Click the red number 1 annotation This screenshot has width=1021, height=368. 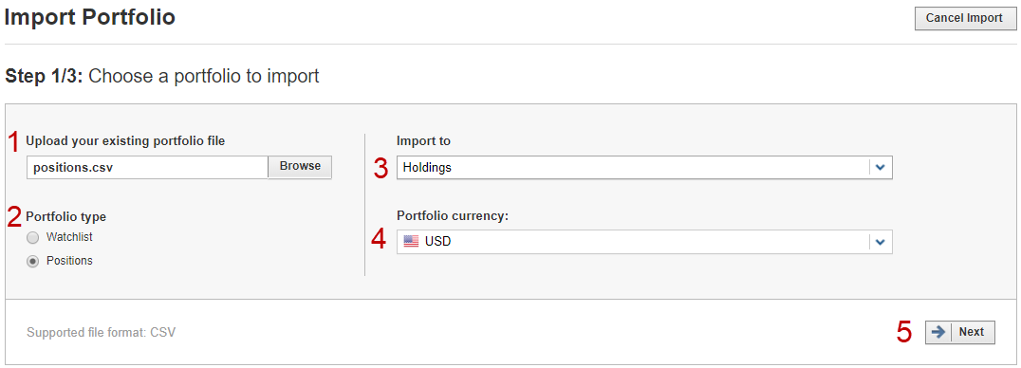click(13, 142)
